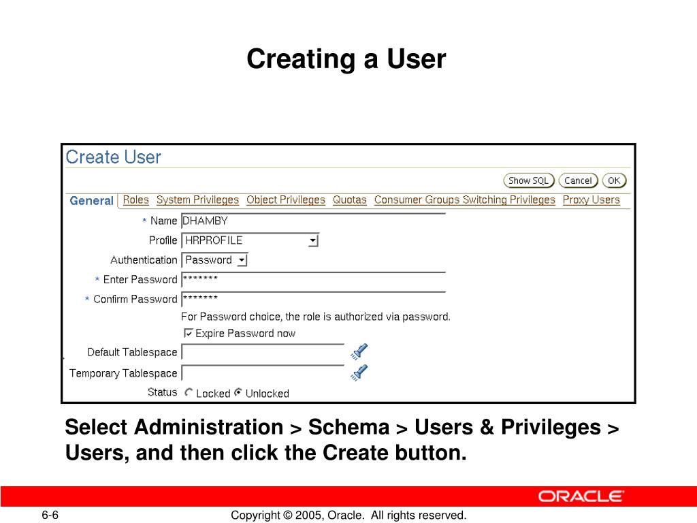Open the Object Privileges tab

click(286, 200)
